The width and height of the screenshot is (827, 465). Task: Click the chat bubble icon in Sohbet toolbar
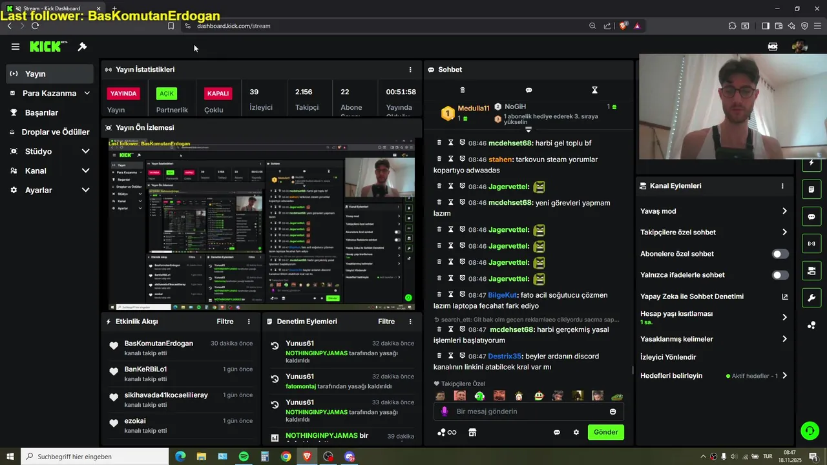pyautogui.click(x=529, y=90)
